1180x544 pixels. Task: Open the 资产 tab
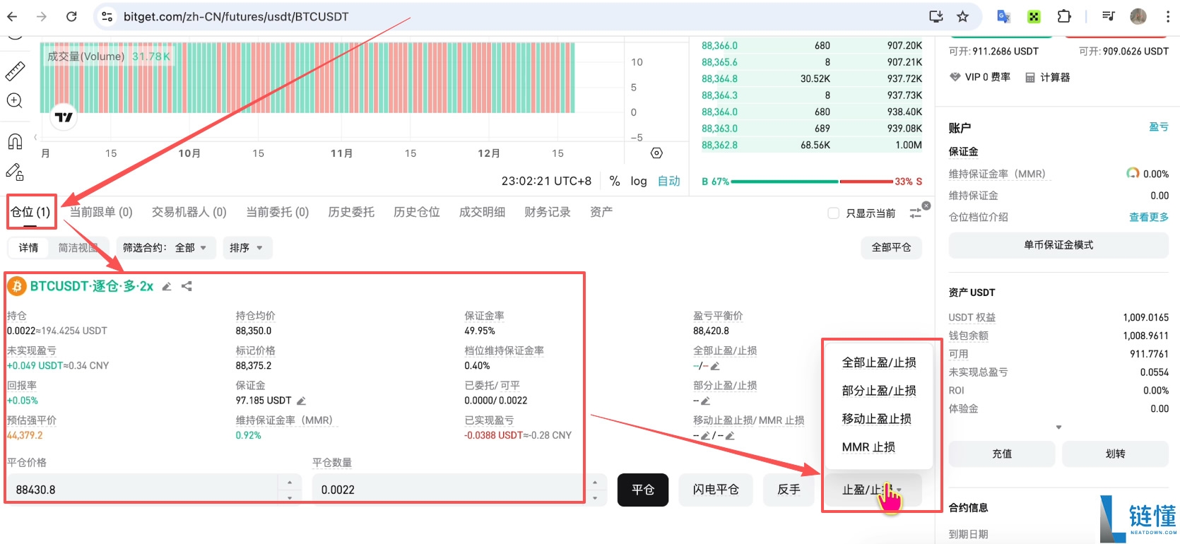601,212
